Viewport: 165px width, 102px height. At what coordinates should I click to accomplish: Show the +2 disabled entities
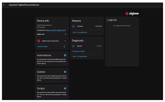(78, 51)
